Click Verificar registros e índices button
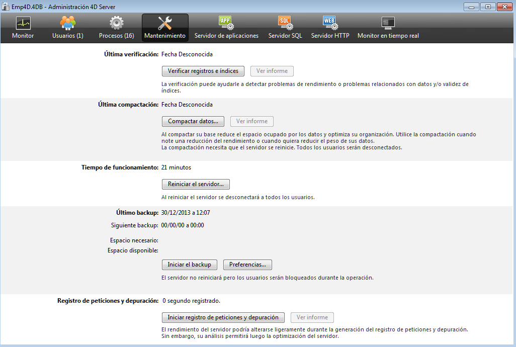The image size is (516, 347). [x=203, y=71]
